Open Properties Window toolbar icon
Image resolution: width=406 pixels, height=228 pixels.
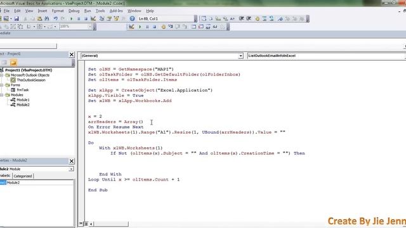(x=109, y=18)
